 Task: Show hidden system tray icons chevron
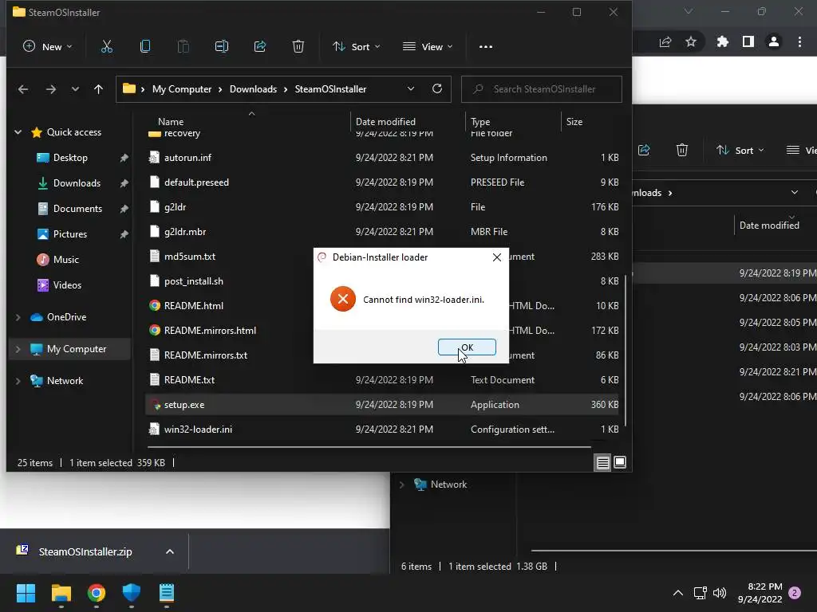(678, 593)
